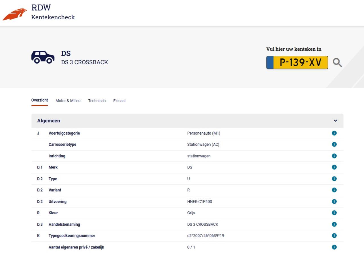Image resolution: width=364 pixels, height=255 pixels.
Task: Click info icon in Variant row
Action: 334,190
